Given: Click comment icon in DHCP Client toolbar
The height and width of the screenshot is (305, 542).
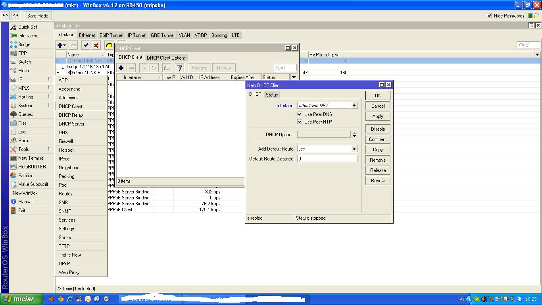Looking at the screenshot, I should pos(167,68).
